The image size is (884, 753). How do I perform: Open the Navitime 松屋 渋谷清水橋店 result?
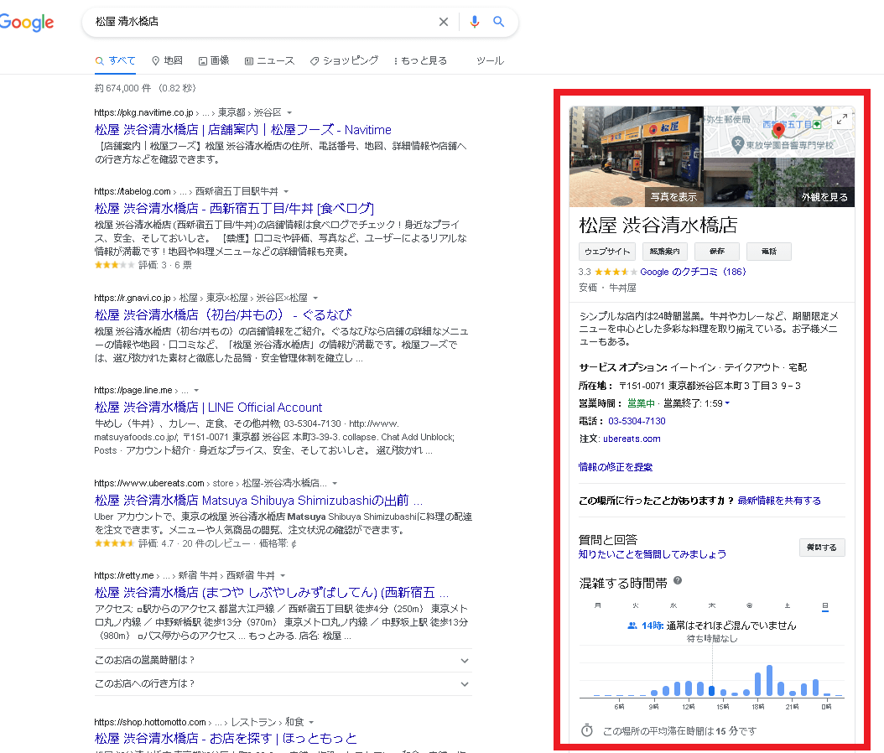coord(243,130)
